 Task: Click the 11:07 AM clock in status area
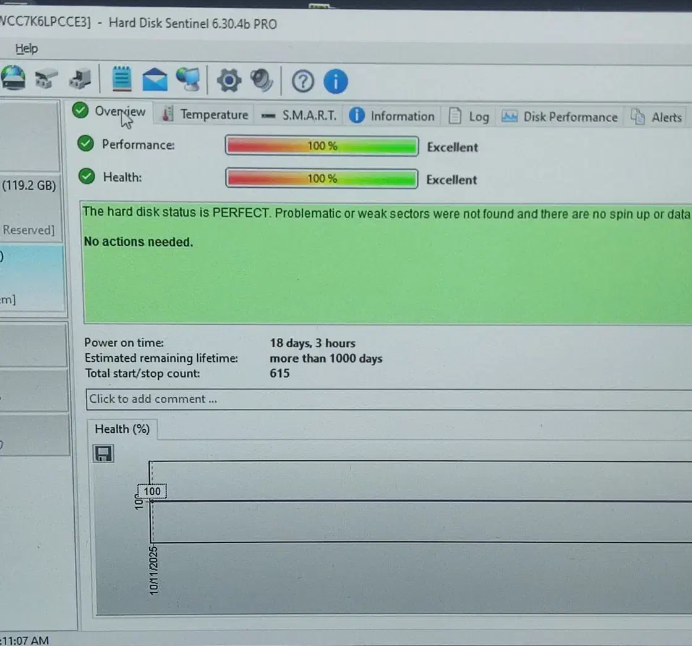tap(25, 640)
